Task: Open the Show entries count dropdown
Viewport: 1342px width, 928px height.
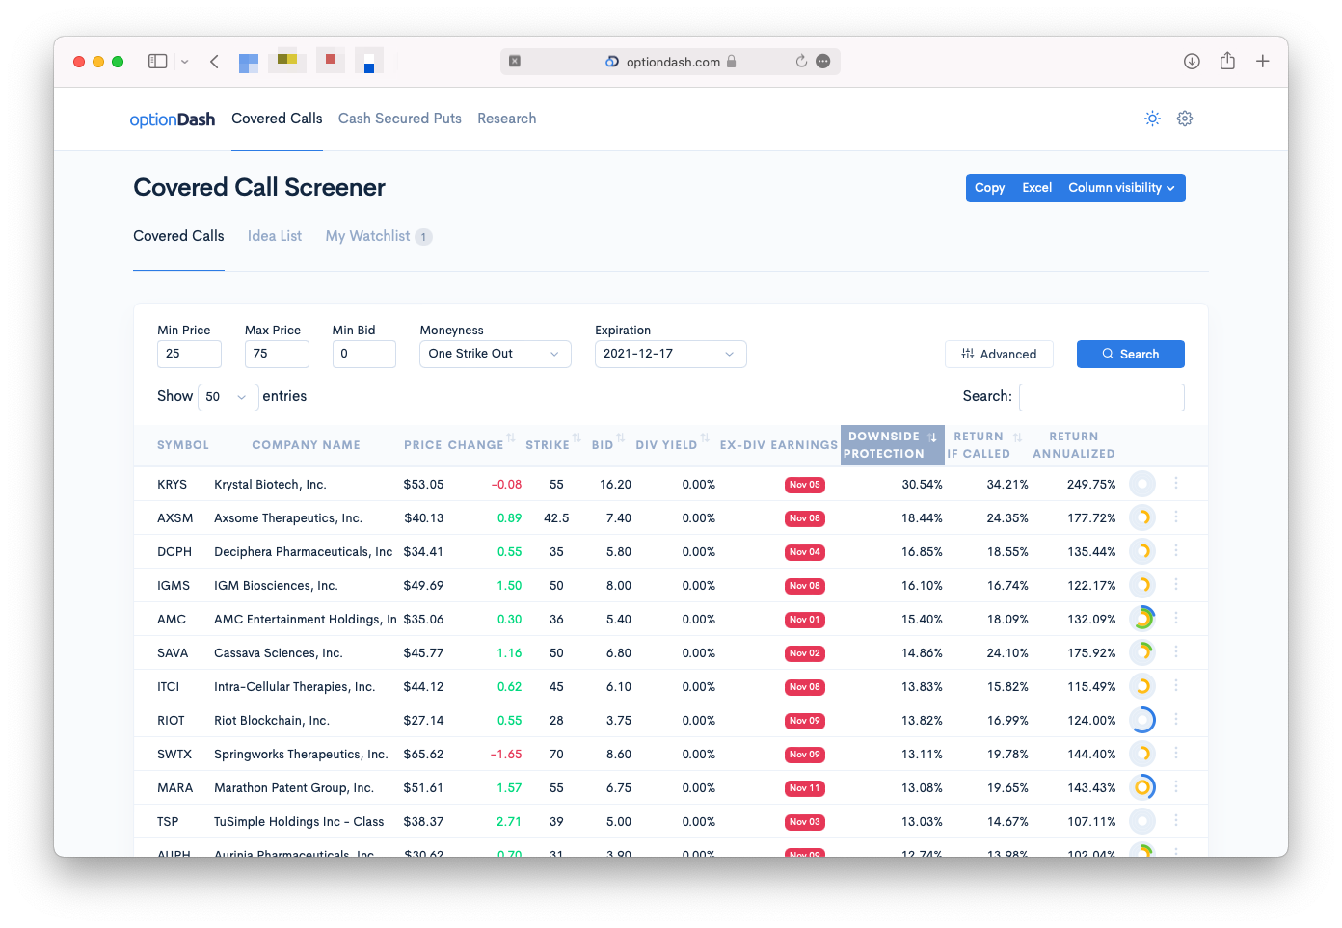Action: pyautogui.click(x=228, y=397)
